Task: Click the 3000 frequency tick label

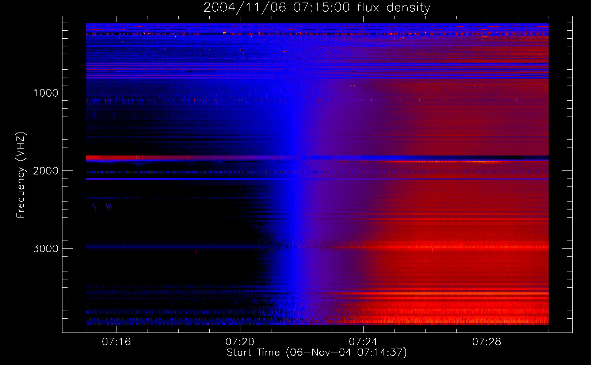Action: pos(46,249)
